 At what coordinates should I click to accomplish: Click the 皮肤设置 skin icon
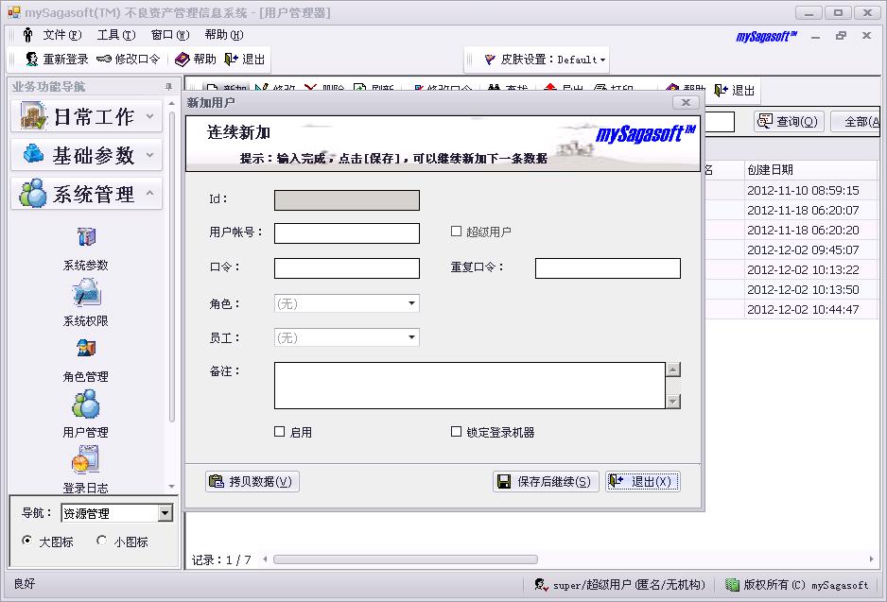490,59
